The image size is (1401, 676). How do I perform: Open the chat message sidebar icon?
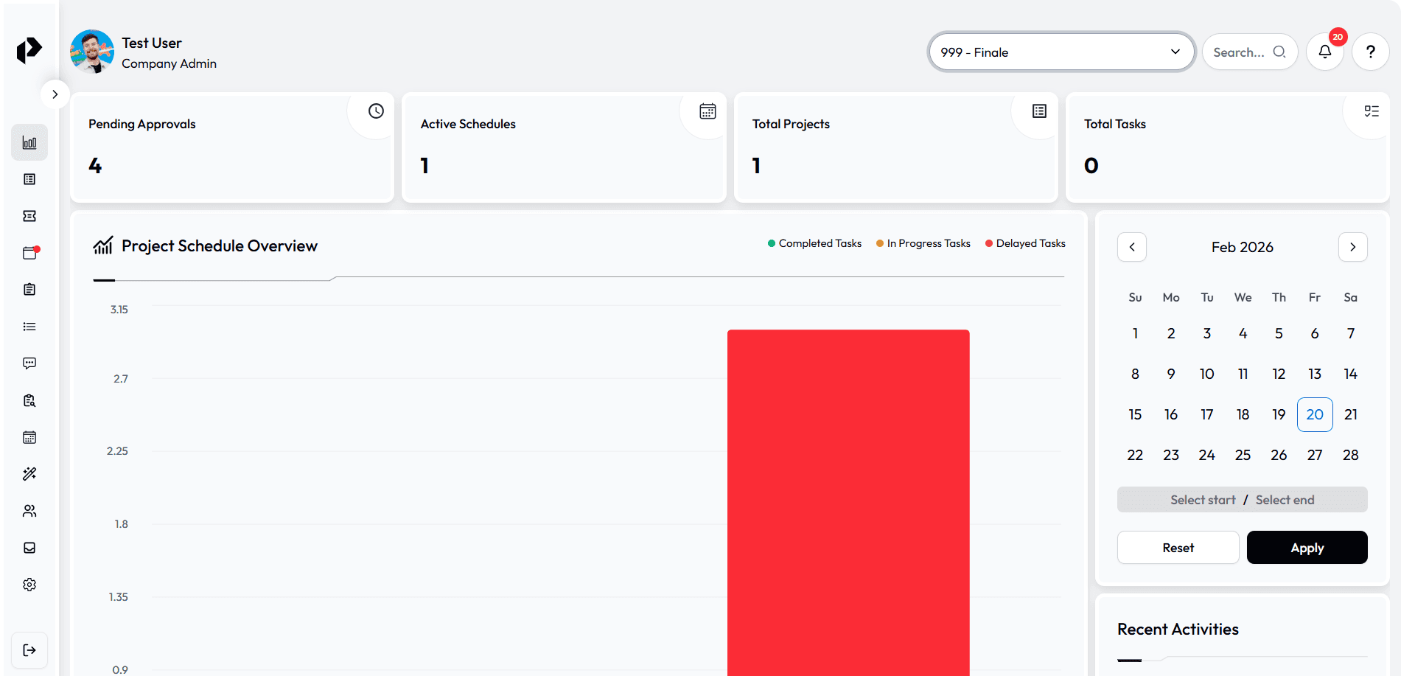click(x=29, y=363)
